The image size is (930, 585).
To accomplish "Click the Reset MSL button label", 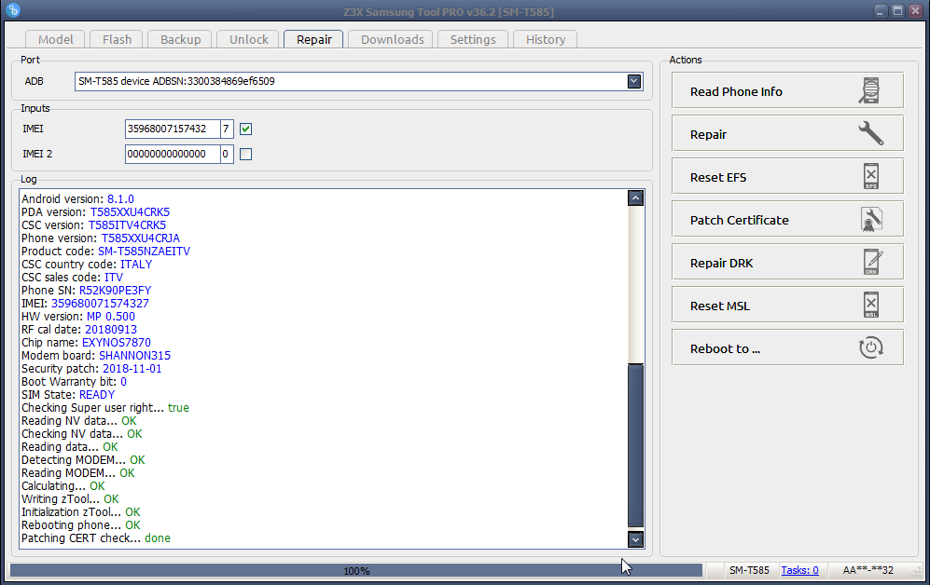I will click(x=720, y=306).
